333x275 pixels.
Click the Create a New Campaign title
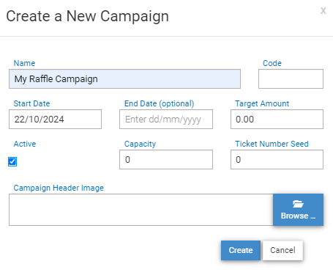87,16
